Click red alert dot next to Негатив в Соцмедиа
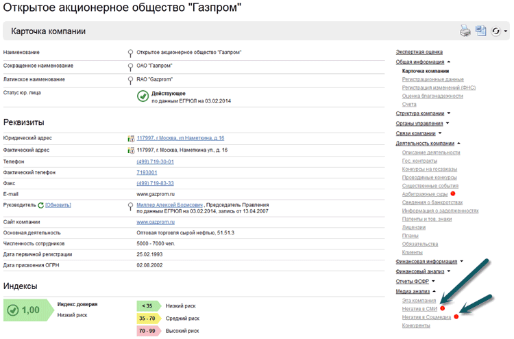Viewport: 514px width, 339px height. pyautogui.click(x=456, y=316)
